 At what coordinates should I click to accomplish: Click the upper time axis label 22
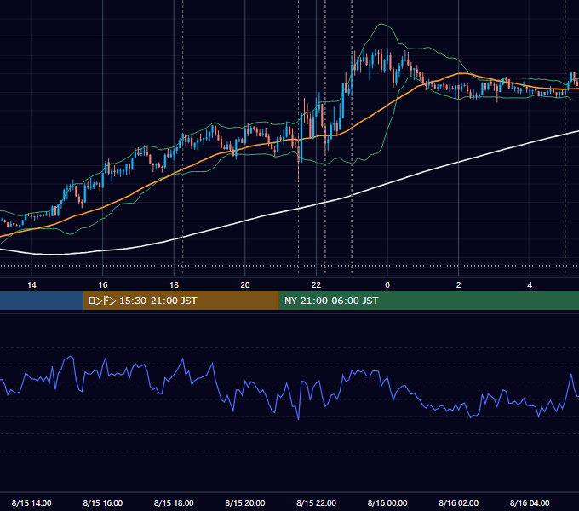tap(316, 285)
